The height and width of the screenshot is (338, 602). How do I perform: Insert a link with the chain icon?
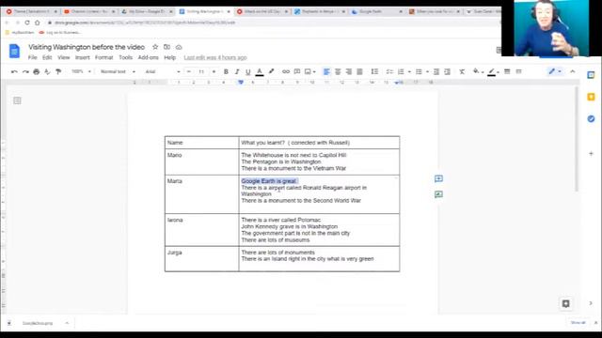[x=286, y=71]
